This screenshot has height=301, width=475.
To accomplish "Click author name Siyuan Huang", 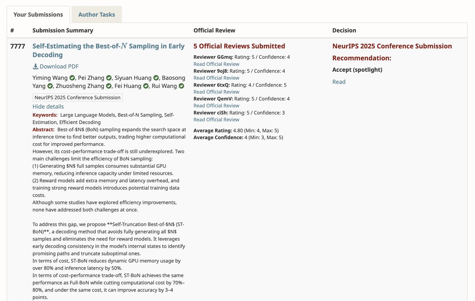I will pos(133,78).
